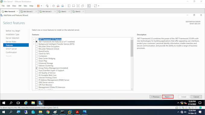Toggle the thumbnail bar view icon
The width and height of the screenshot is (205, 115).
[74, 6]
